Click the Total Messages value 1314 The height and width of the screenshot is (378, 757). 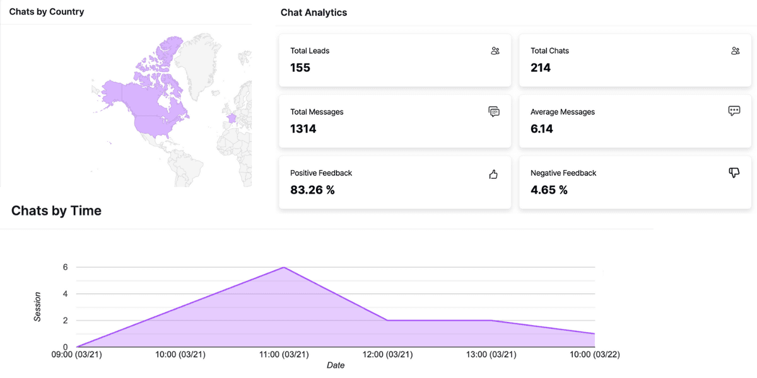302,129
